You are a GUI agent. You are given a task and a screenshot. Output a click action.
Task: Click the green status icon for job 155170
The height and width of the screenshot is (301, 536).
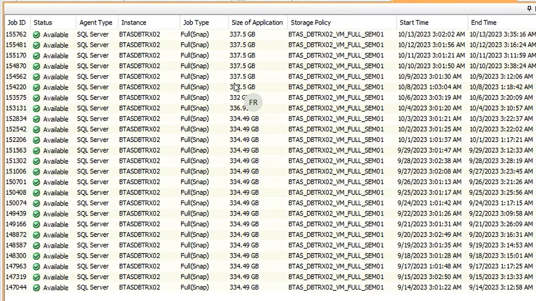click(x=36, y=56)
